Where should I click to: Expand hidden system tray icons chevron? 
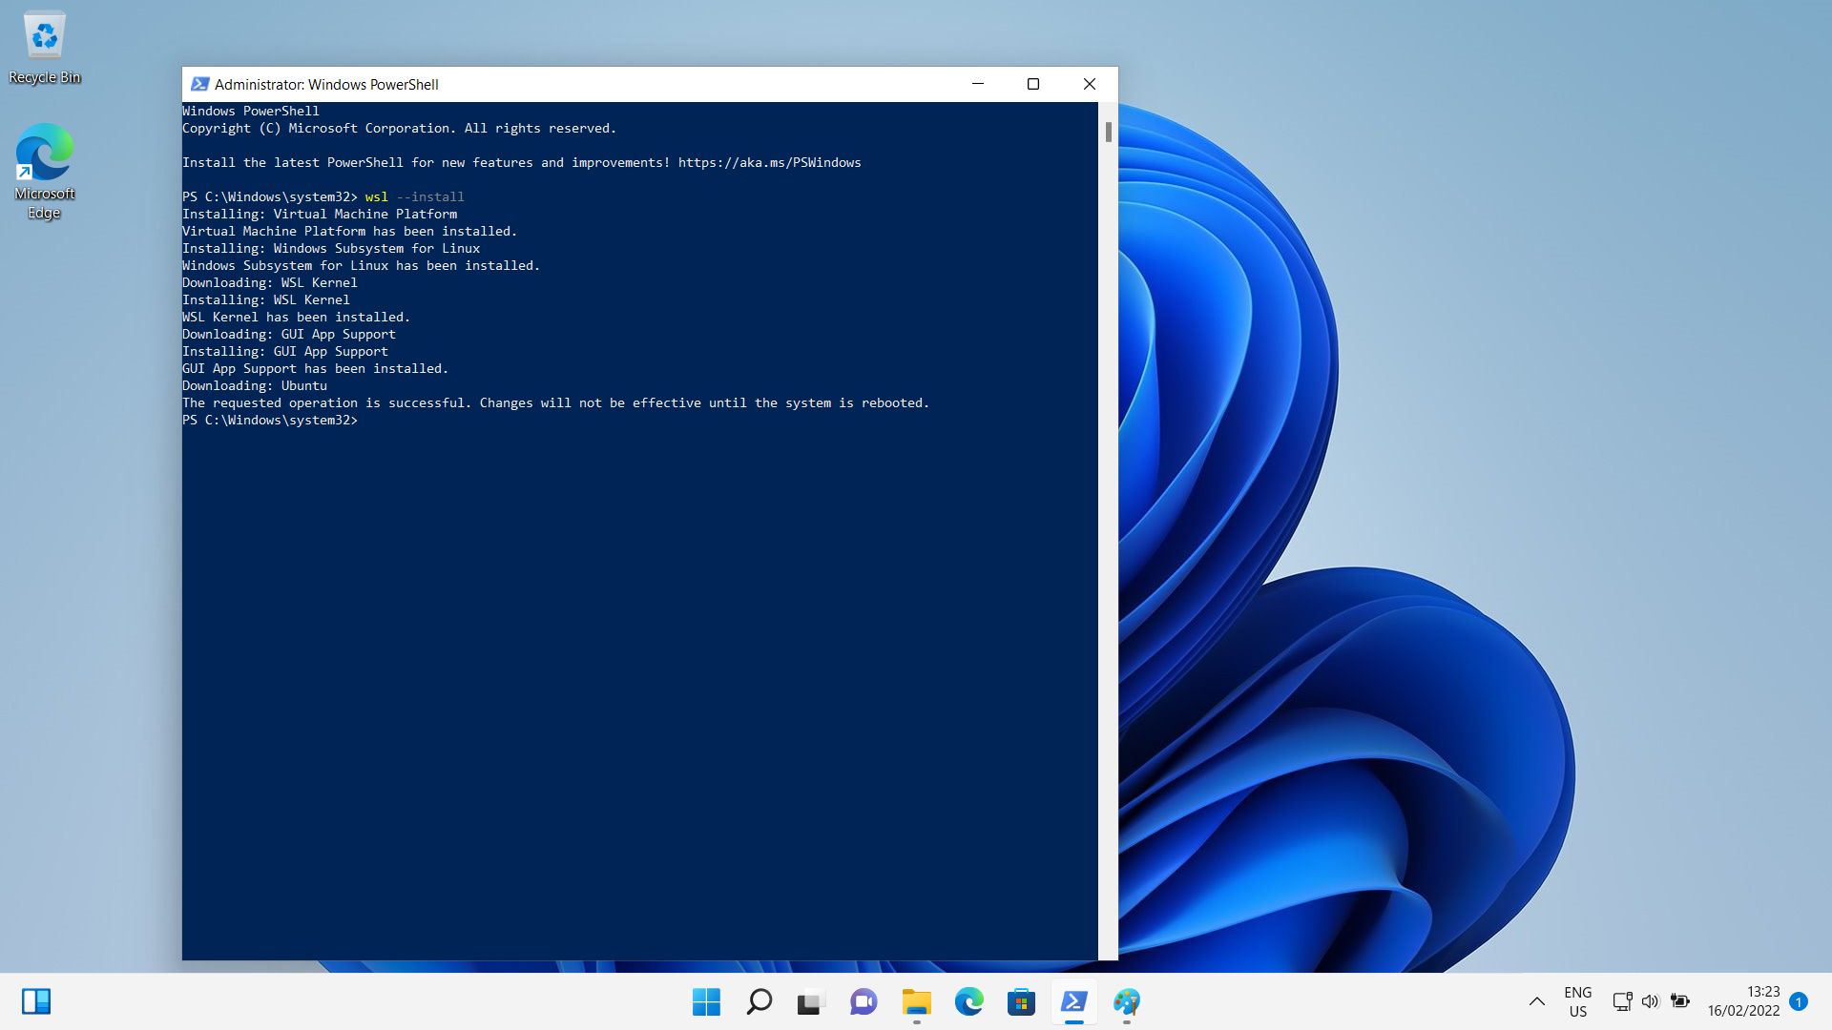point(1536,1001)
